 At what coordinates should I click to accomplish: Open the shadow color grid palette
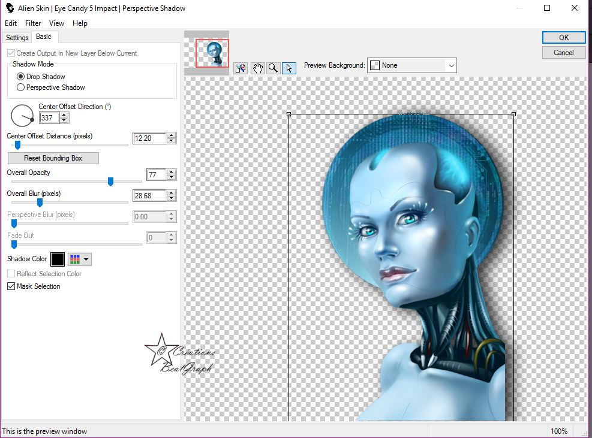tap(75, 259)
